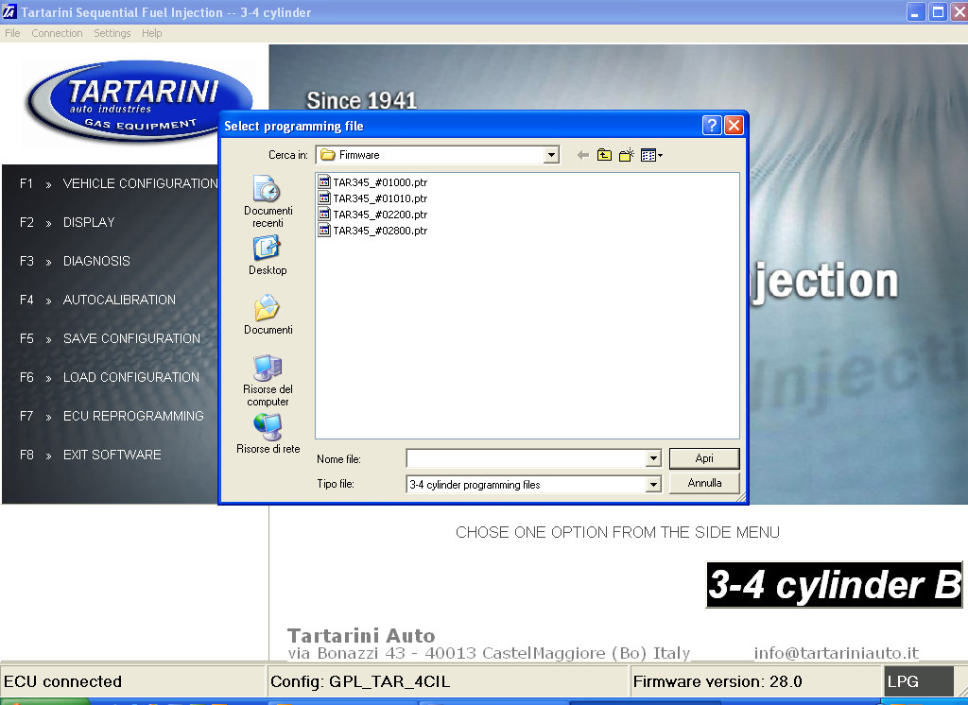This screenshot has width=968, height=705.
Task: Click the file icon of TAR345_#02800.ptr
Action: 324,231
